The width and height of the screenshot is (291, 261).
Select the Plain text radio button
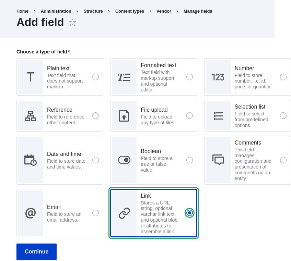[96, 77]
